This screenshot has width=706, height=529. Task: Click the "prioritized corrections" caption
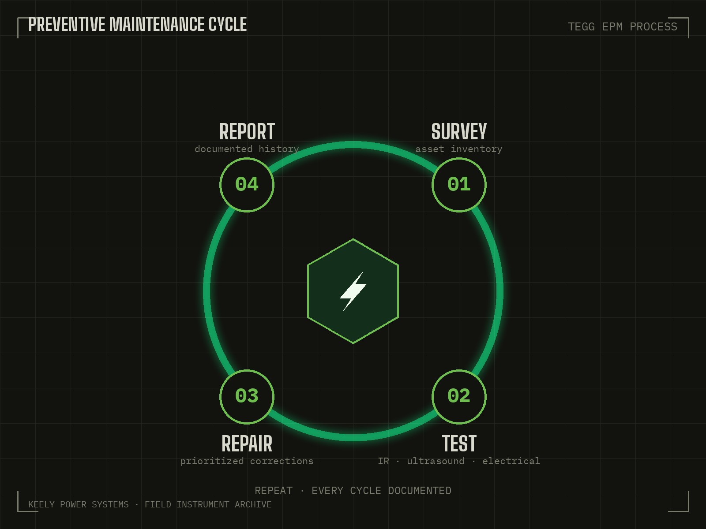coord(247,461)
